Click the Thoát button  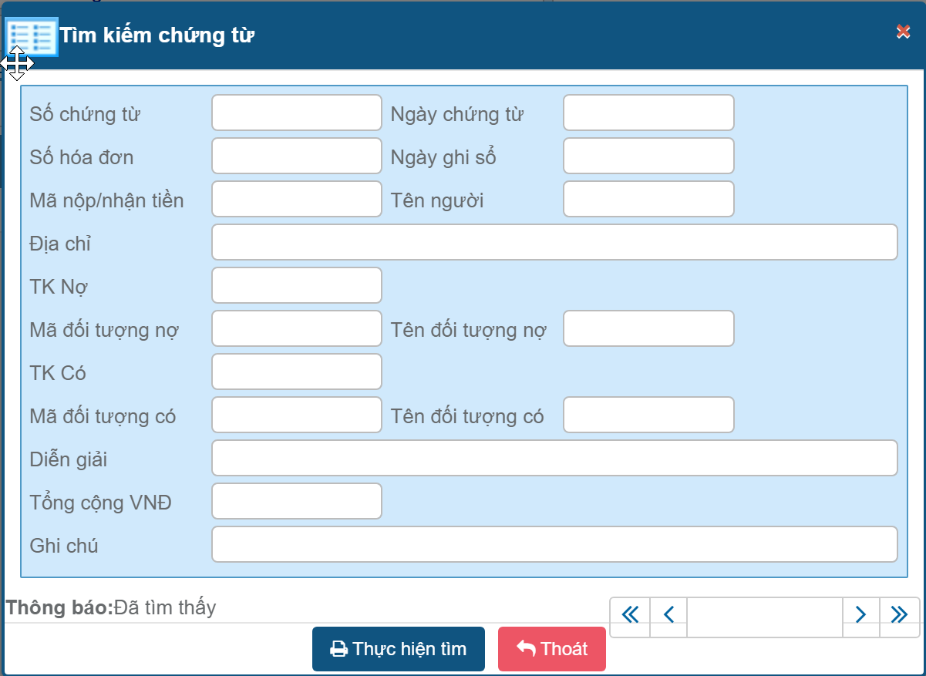(551, 649)
